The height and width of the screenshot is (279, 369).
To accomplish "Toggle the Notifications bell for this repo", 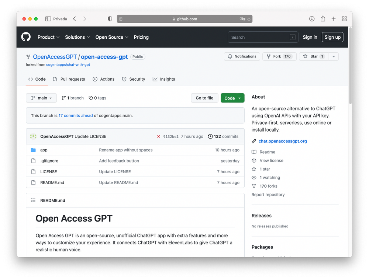I will point(242,56).
